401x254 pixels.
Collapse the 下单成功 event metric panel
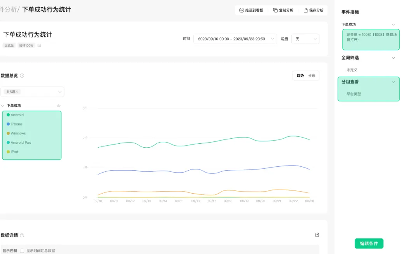coord(393,25)
